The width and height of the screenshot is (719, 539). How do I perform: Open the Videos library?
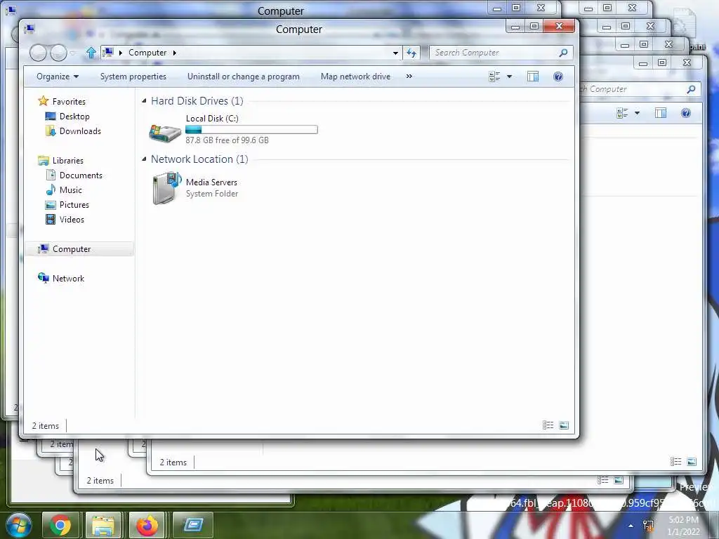pos(72,220)
